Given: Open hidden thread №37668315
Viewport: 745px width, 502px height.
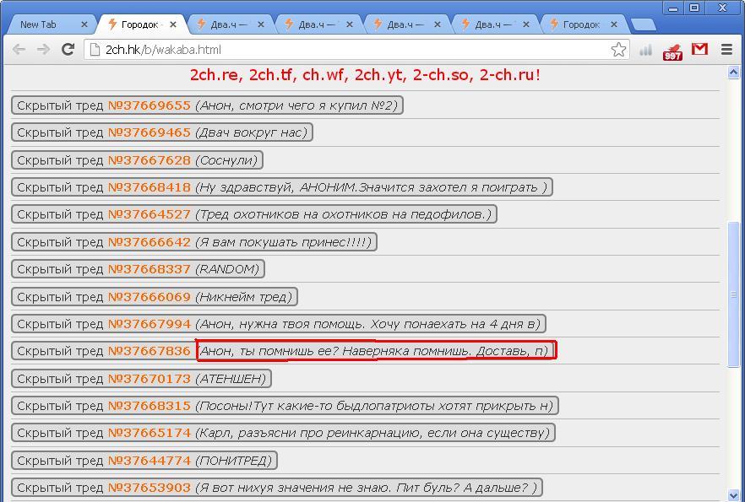Looking at the screenshot, I should [149, 406].
